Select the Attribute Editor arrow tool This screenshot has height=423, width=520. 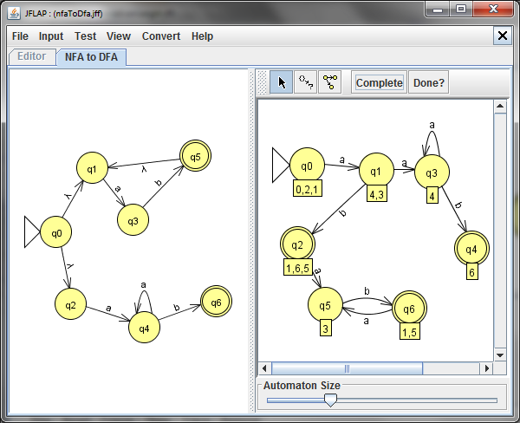(281, 82)
